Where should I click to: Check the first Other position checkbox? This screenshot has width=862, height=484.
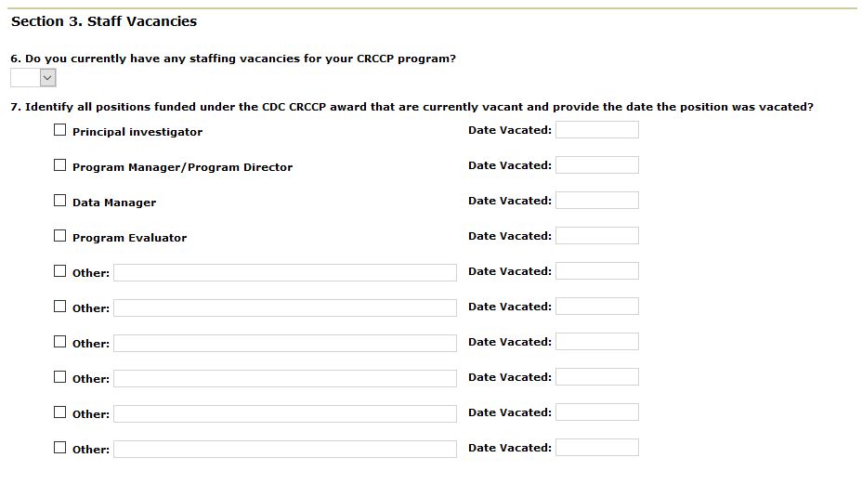60,271
